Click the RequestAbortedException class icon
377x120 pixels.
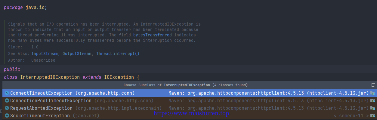point(7,108)
